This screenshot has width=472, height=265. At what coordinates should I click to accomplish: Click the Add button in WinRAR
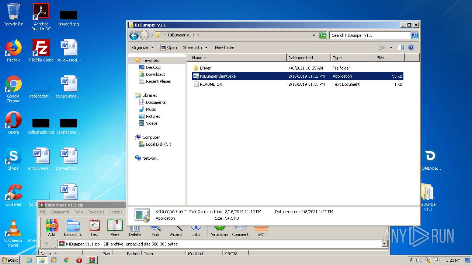(52, 228)
